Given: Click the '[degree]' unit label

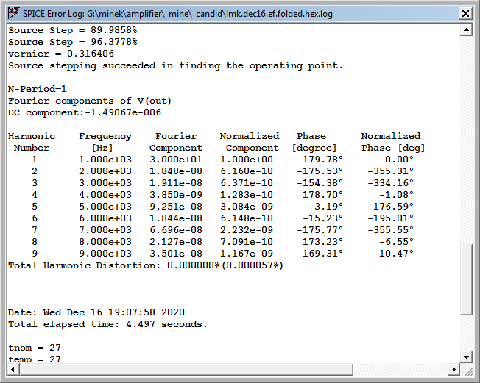Looking at the screenshot, I should tap(314, 148).
